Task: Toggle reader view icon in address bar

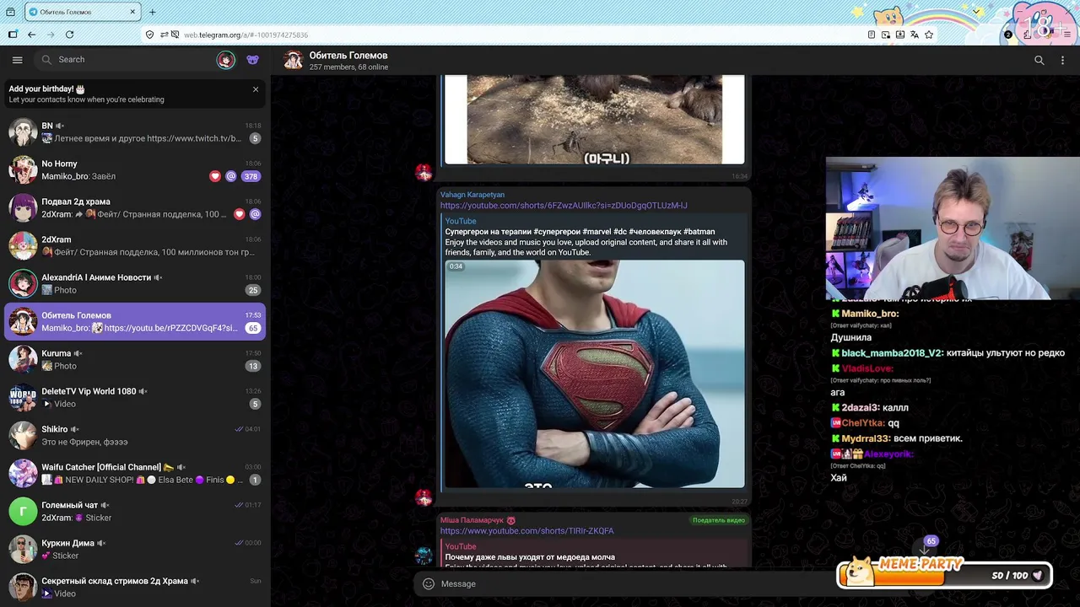Action: (x=872, y=35)
